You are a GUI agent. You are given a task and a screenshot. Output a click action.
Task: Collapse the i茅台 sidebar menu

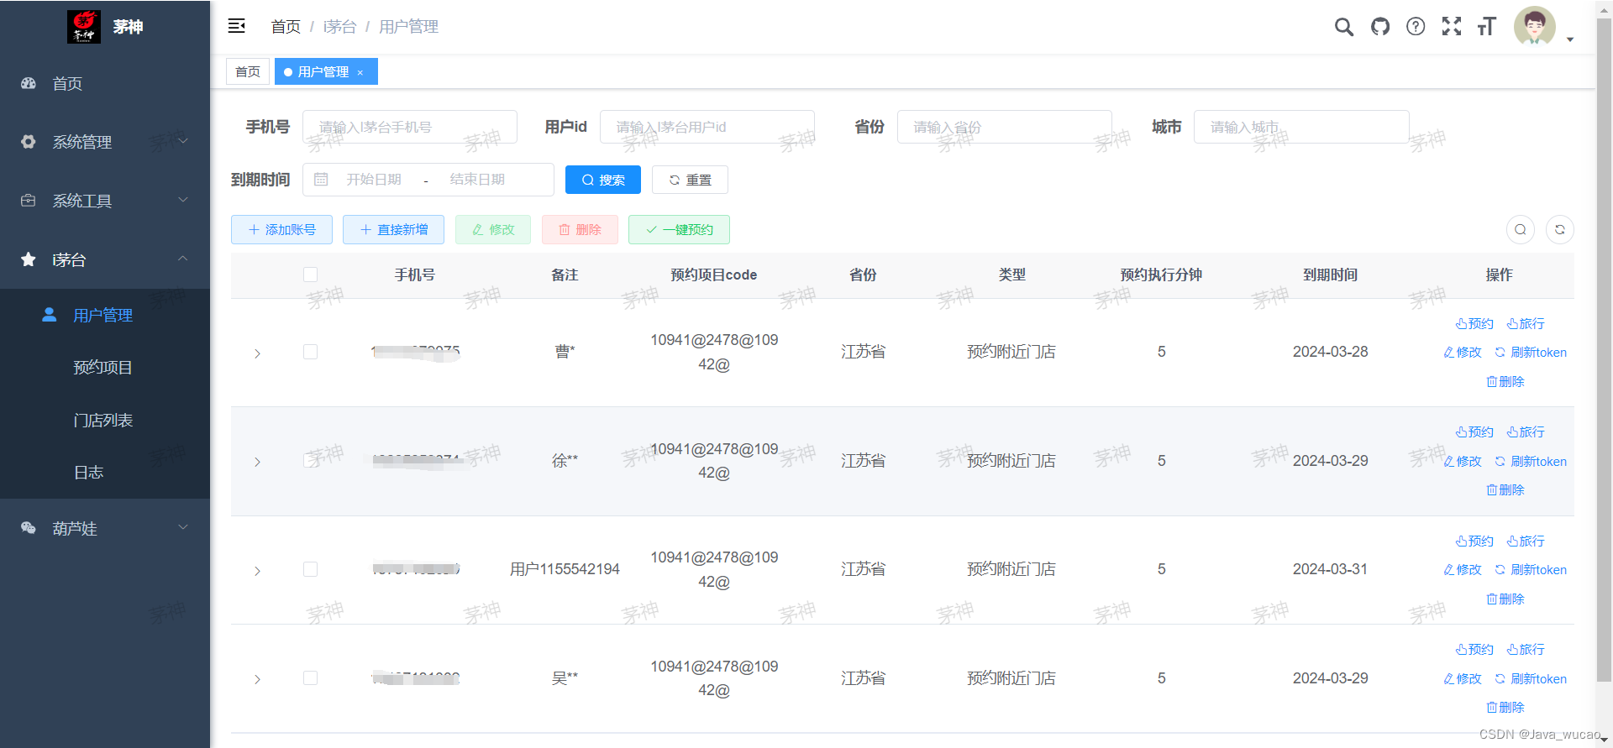(x=105, y=259)
